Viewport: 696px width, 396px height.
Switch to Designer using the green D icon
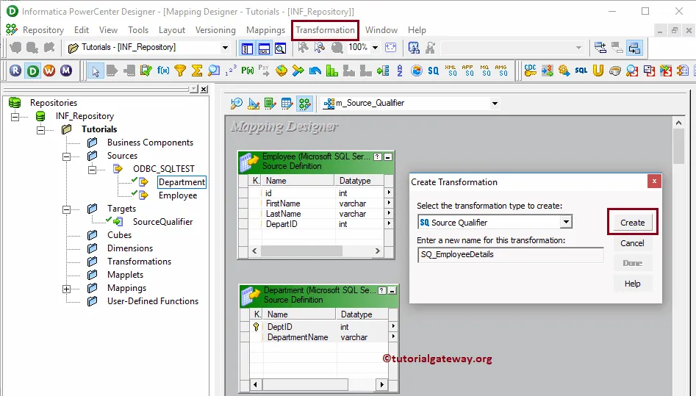(32, 71)
